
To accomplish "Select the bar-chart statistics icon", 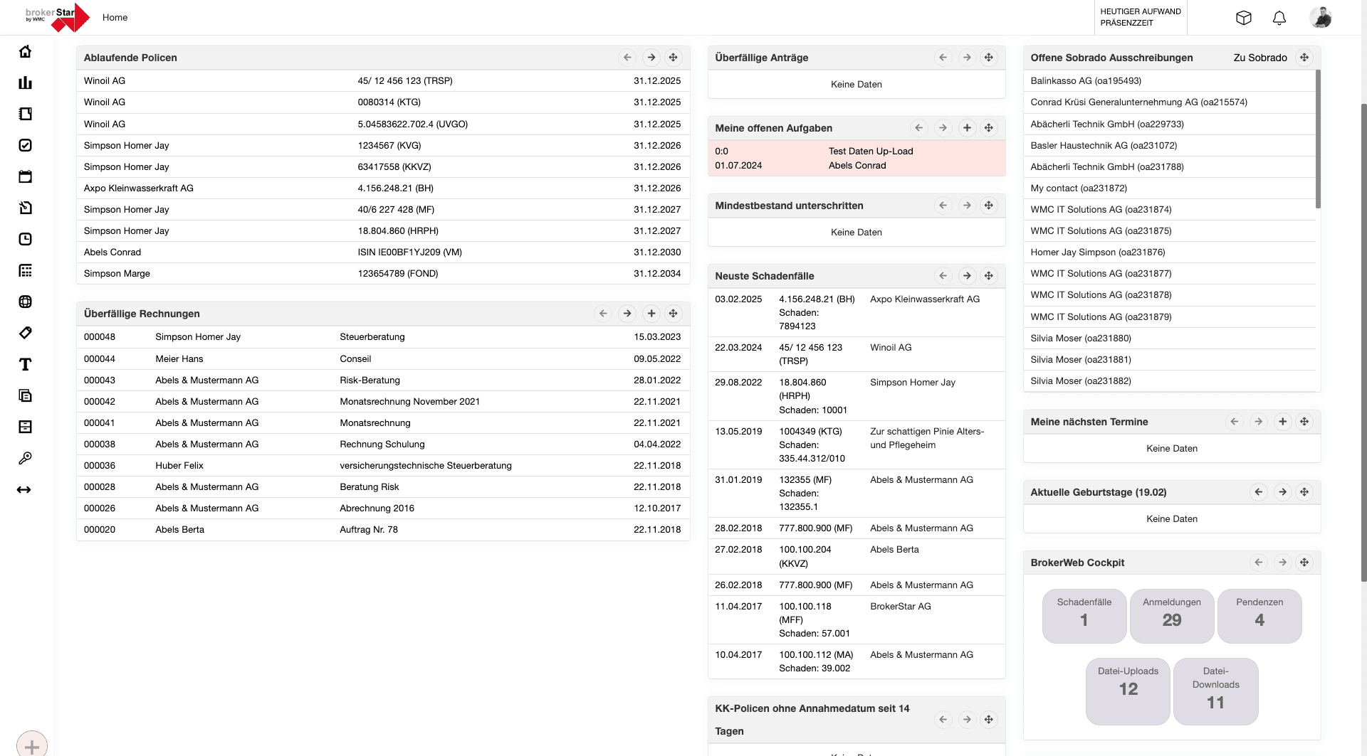I will [26, 82].
